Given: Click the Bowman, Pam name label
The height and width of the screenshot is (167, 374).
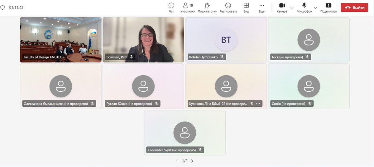Looking at the screenshot, I should [x=117, y=57].
